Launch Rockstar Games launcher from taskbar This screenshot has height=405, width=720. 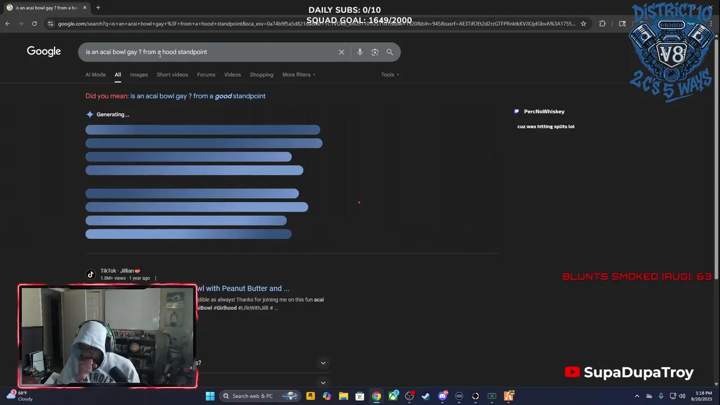click(x=310, y=396)
